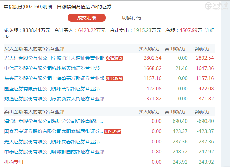Viewport: 230px width, 167px height.
Task: Switch to the 切换行情 tab
Action: tap(131, 18)
